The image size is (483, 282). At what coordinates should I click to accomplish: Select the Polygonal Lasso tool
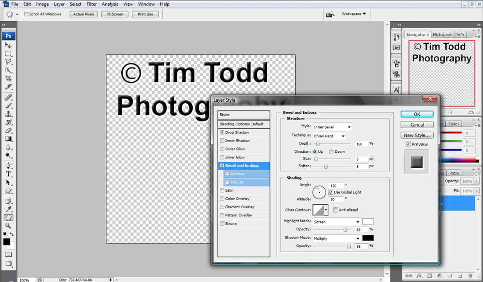coord(8,62)
